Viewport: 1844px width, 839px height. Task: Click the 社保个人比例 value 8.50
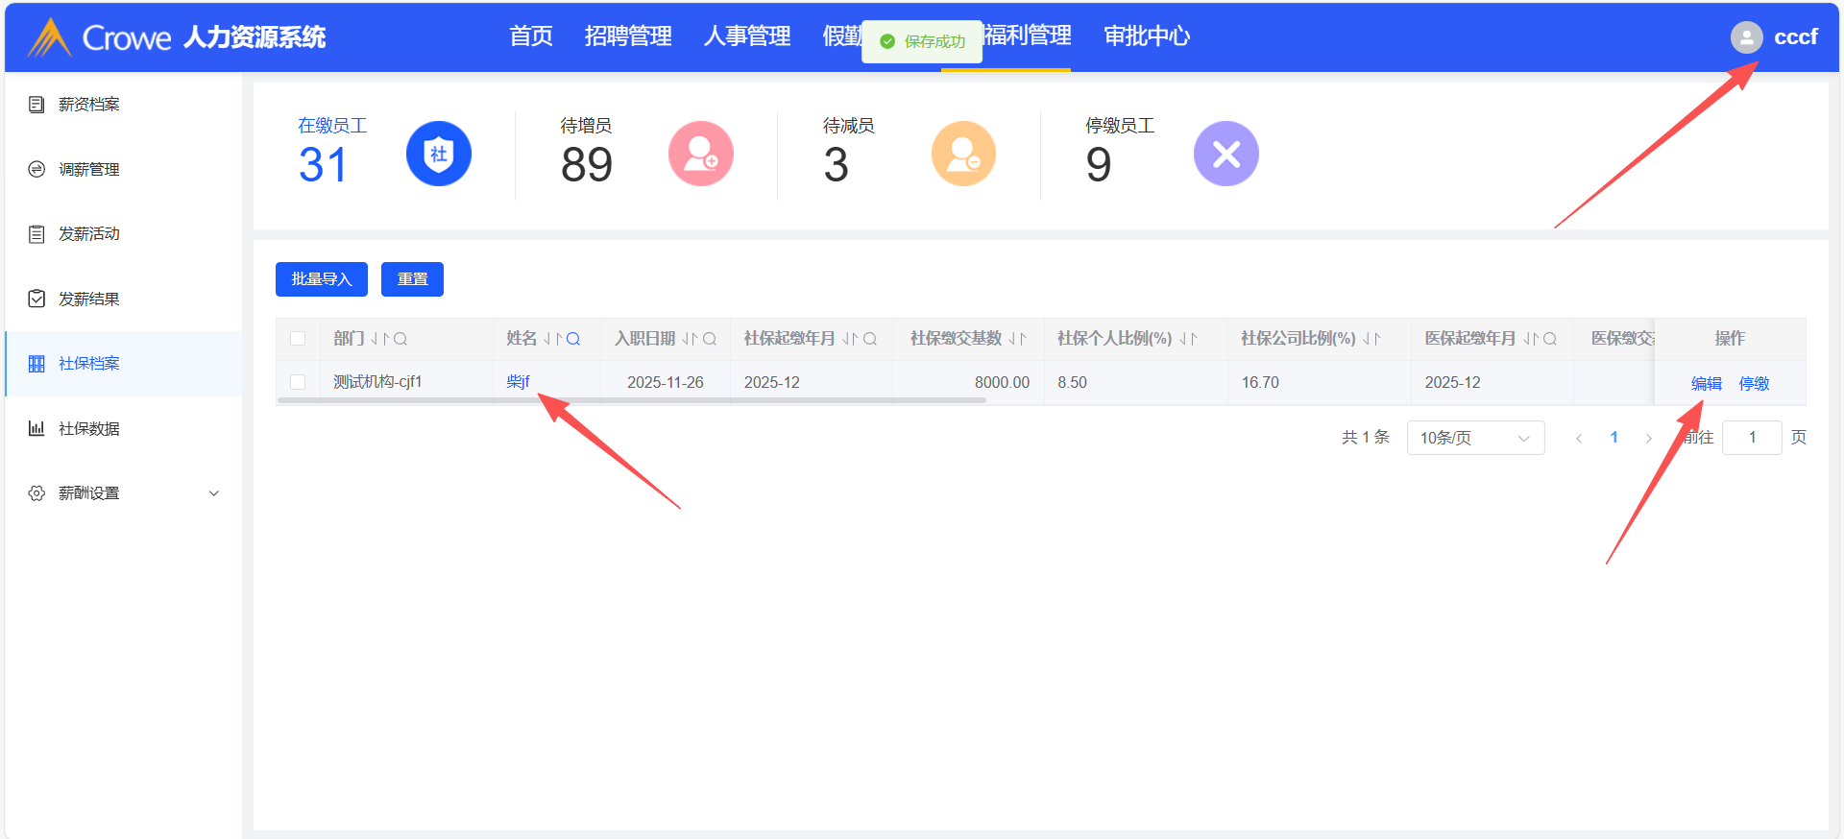1072,382
